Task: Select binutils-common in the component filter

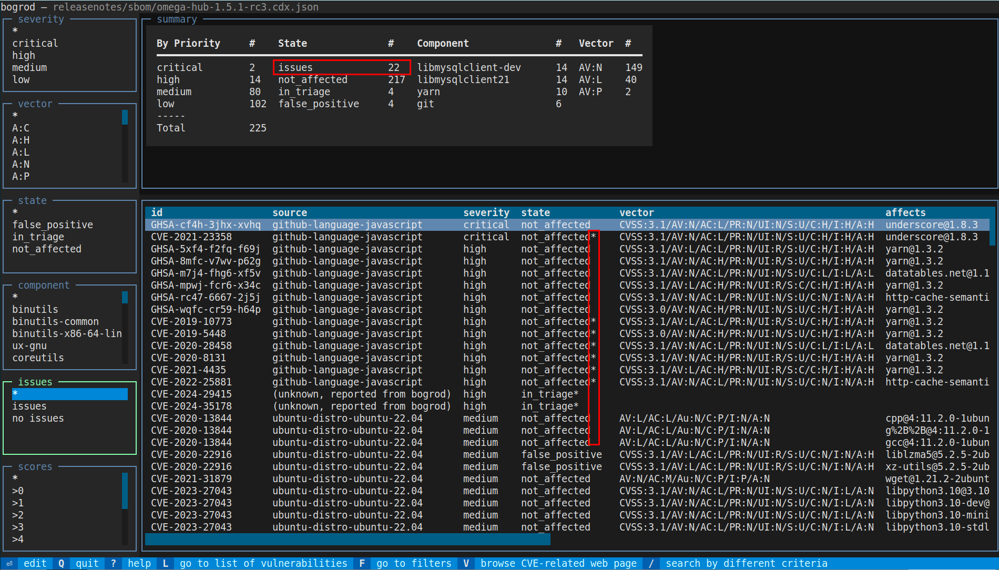Action: 55,321
